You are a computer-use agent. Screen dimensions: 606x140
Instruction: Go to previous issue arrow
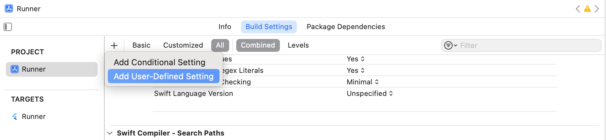[578, 9]
